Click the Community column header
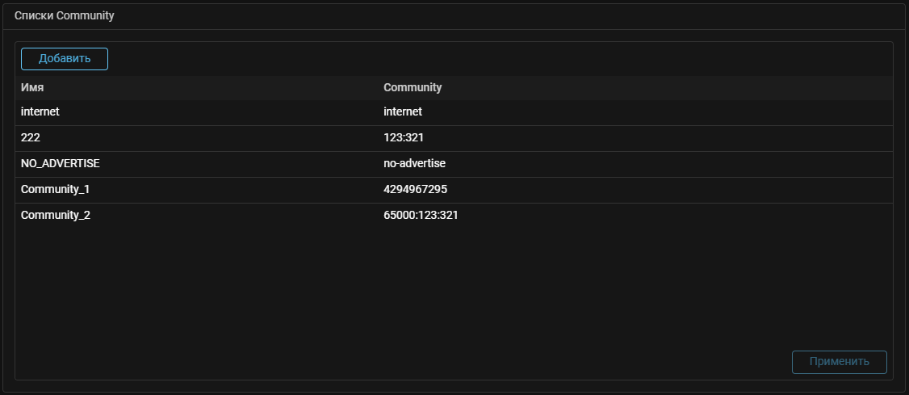This screenshot has width=909, height=395. (x=413, y=87)
